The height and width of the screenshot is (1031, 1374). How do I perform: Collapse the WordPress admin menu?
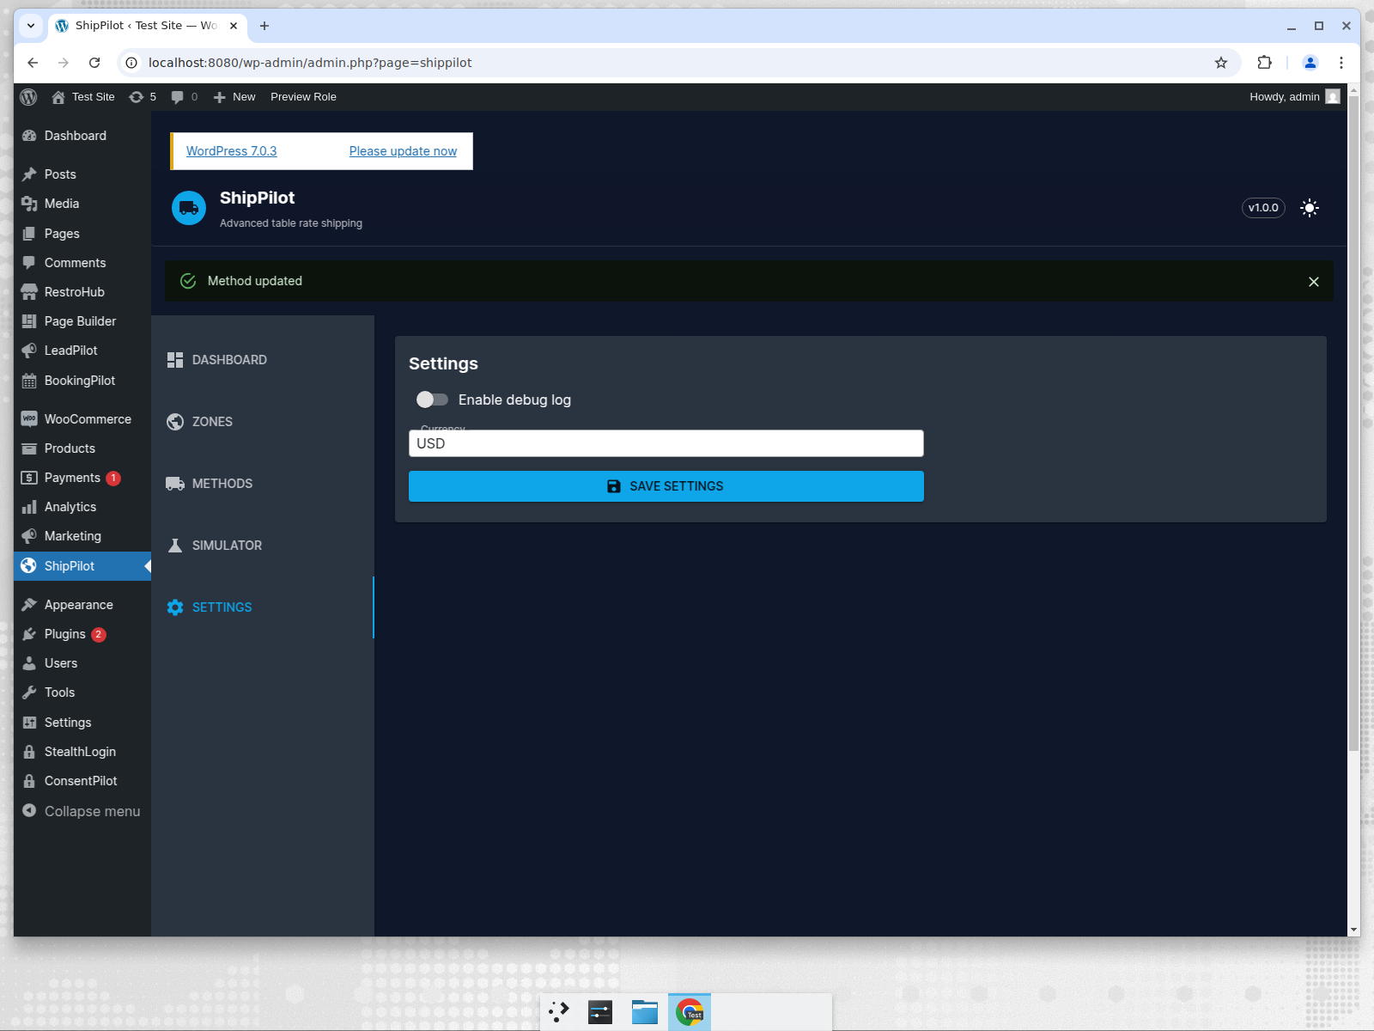pos(82,811)
